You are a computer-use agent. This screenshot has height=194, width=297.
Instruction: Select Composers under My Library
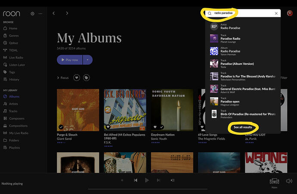click(x=14, y=118)
